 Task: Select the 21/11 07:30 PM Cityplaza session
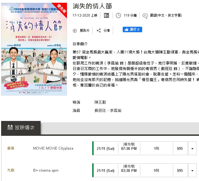140,148
